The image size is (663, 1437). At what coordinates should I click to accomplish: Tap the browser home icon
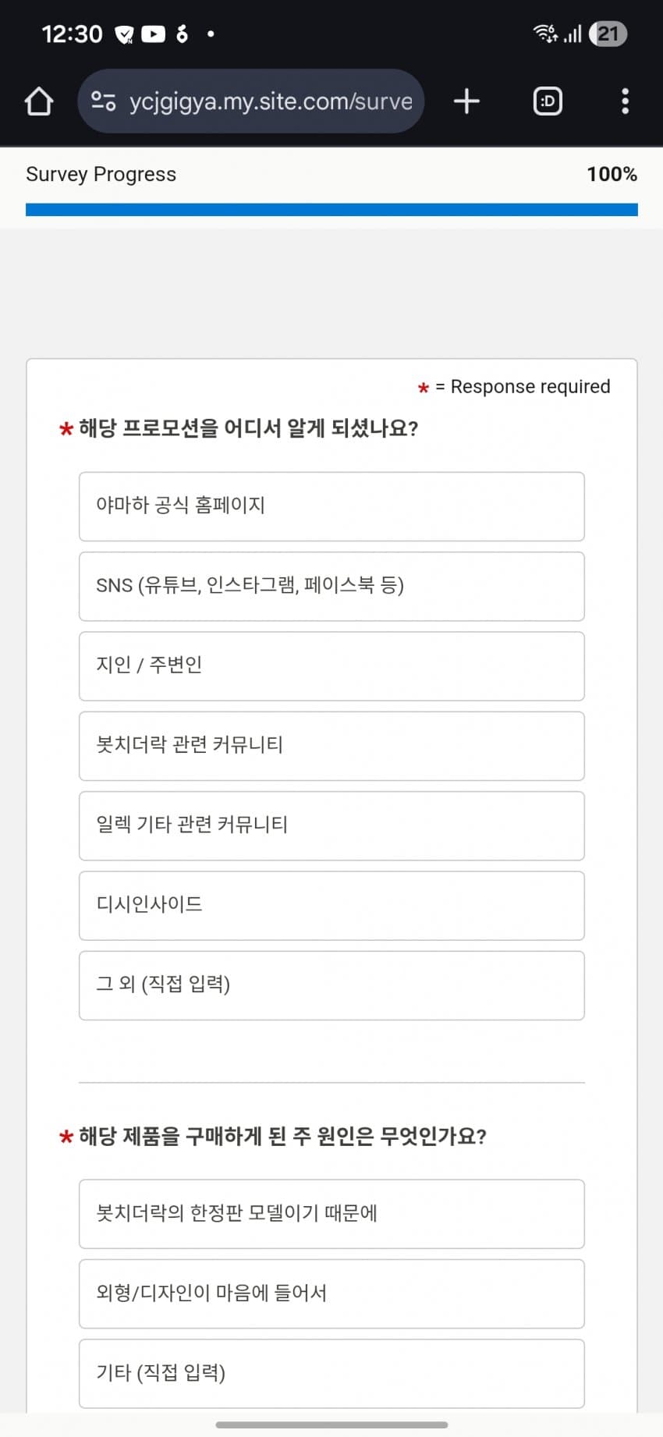click(x=39, y=101)
